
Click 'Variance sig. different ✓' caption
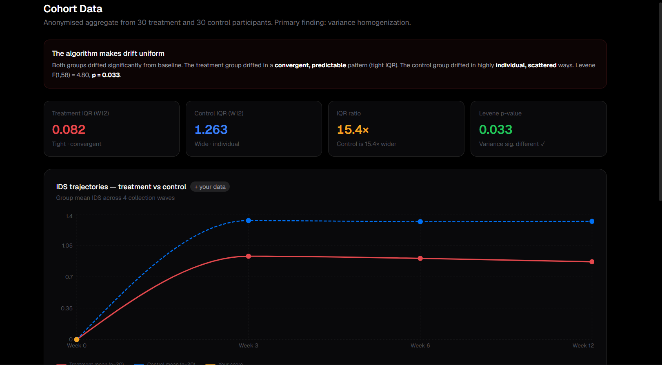512,144
